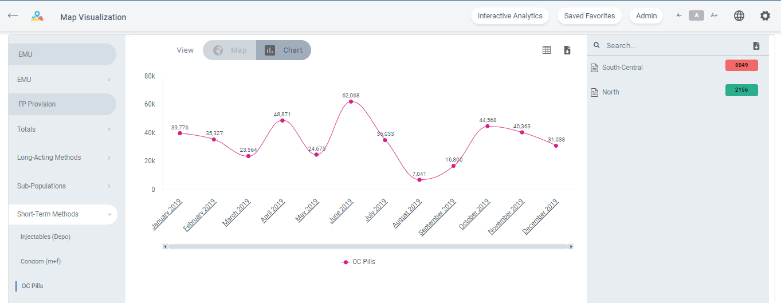Click the January data point 39,776
The image size is (781, 303).
coord(179,133)
